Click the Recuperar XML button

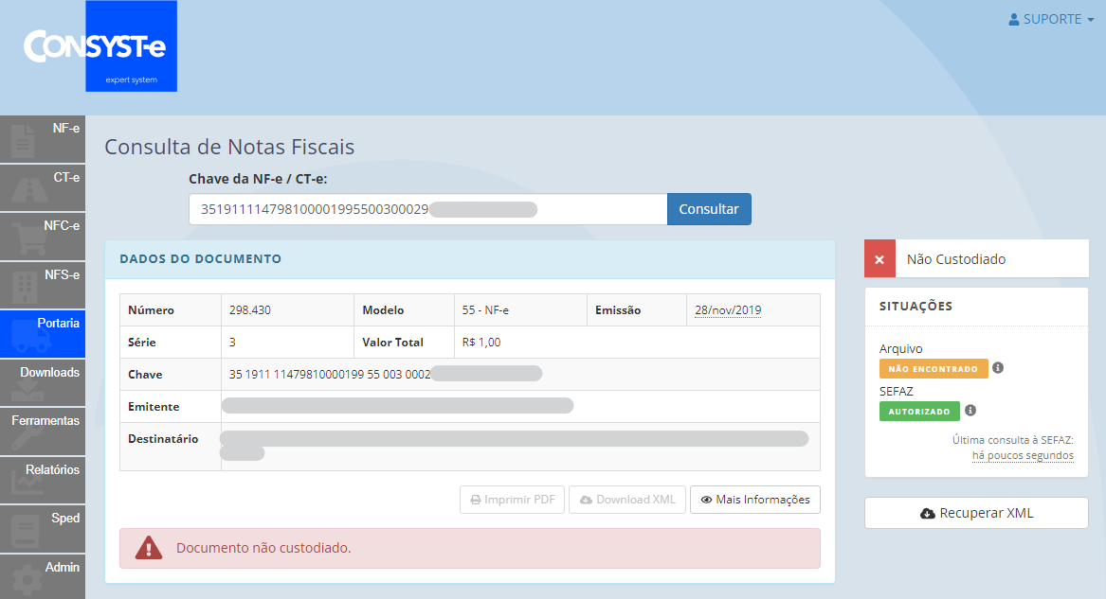(x=976, y=513)
